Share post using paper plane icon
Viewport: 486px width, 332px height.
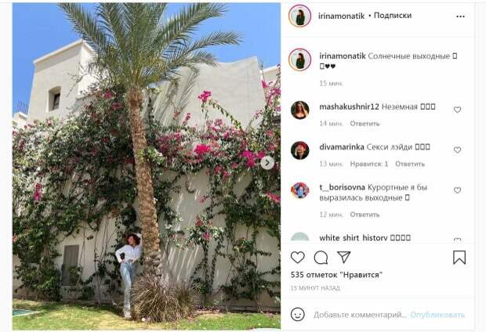pos(344,257)
